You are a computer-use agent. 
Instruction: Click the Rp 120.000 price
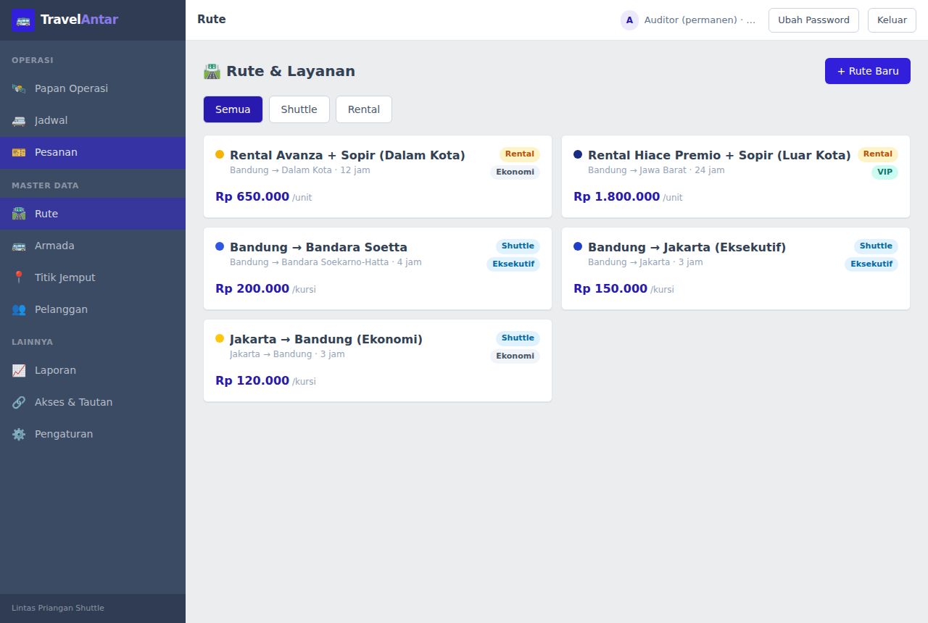252,380
